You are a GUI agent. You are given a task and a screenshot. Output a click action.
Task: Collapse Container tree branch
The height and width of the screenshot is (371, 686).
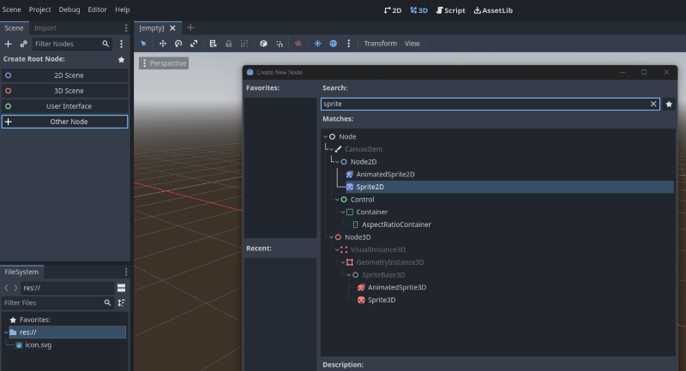(x=342, y=212)
